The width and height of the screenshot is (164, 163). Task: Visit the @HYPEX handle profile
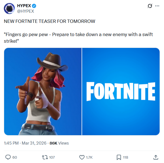[26, 11]
